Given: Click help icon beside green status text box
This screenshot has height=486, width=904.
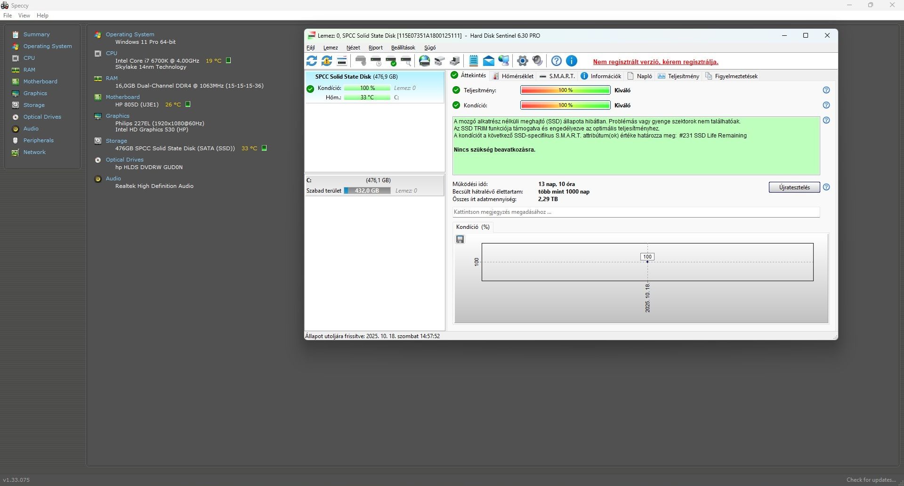Looking at the screenshot, I should [826, 120].
